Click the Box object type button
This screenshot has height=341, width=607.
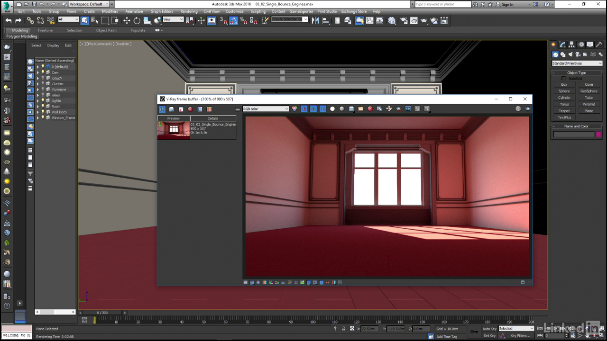pos(564,84)
